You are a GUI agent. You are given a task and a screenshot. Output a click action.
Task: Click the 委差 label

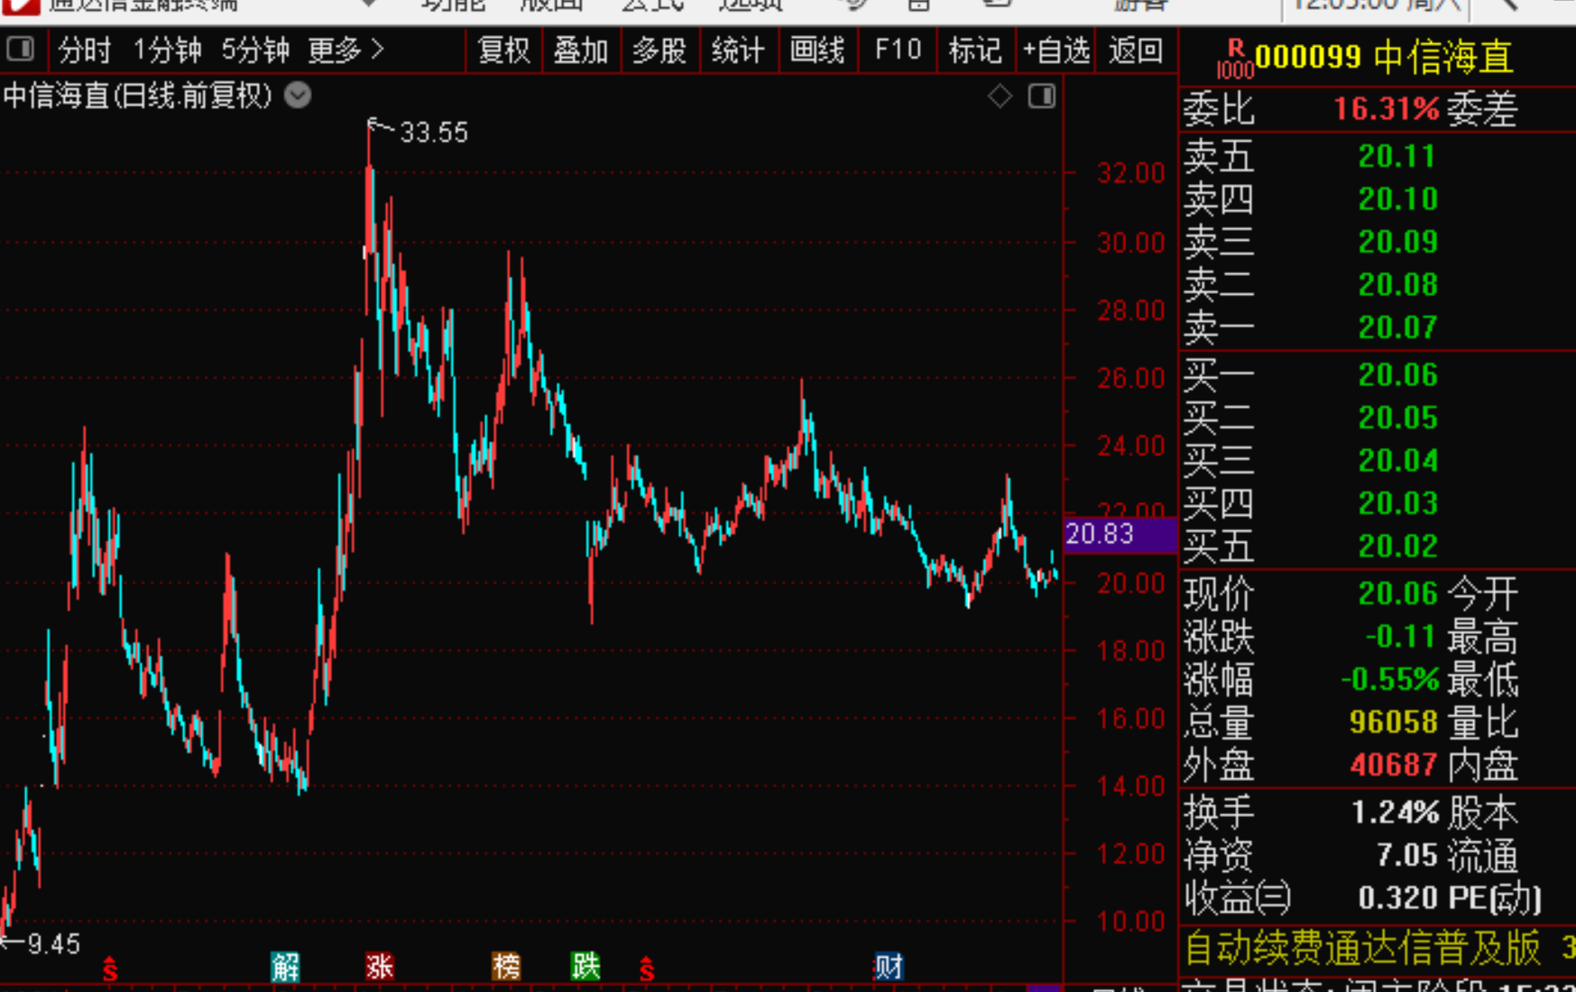pyautogui.click(x=1482, y=109)
